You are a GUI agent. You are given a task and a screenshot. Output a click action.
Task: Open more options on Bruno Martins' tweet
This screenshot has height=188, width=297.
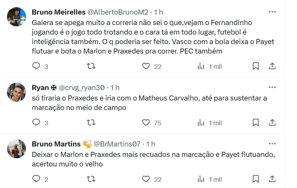pyautogui.click(x=272, y=144)
